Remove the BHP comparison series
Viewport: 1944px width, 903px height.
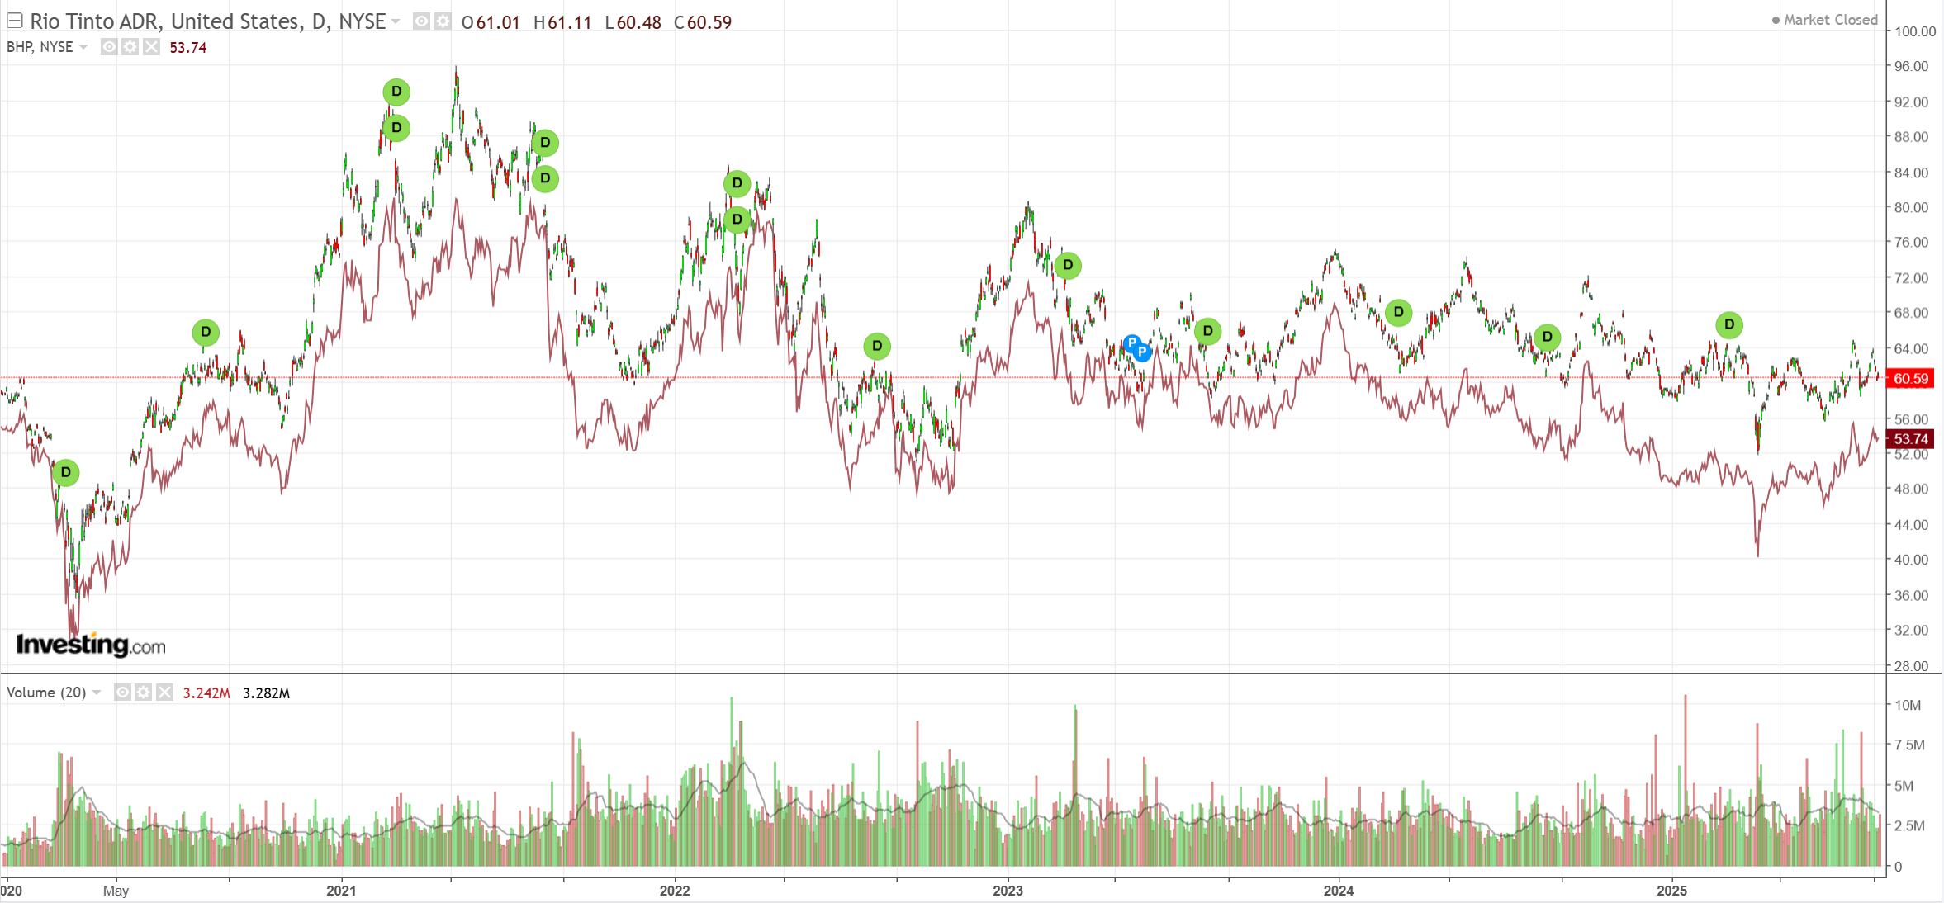(151, 47)
